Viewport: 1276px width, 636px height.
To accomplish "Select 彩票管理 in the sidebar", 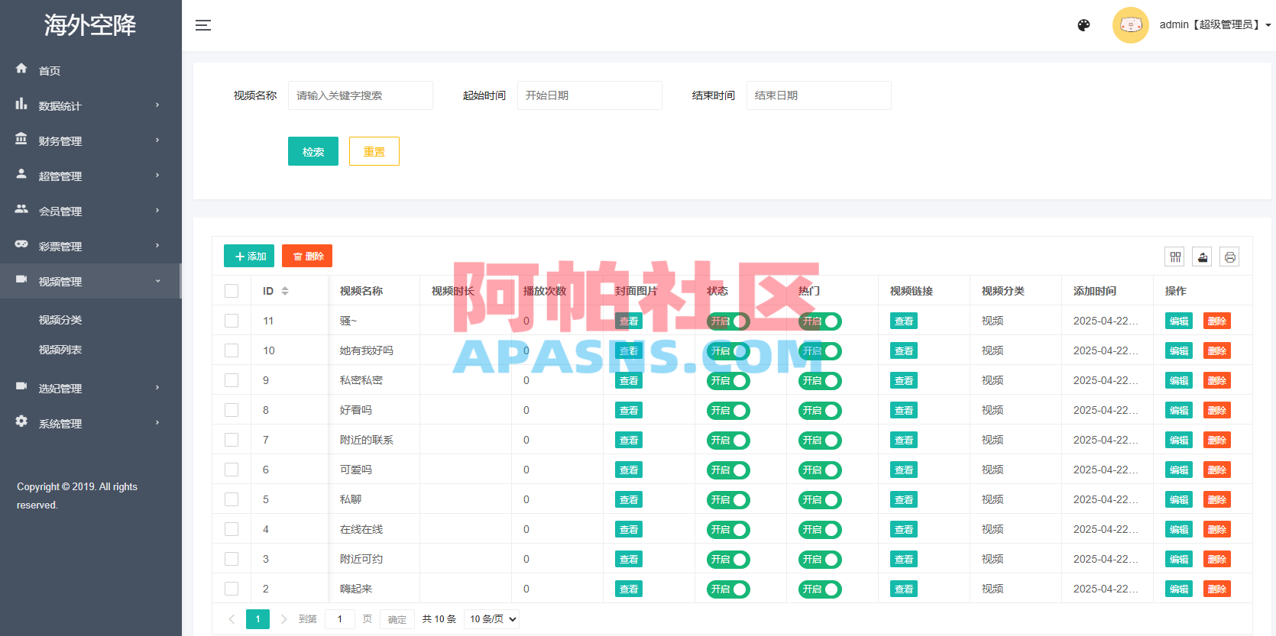I will click(x=60, y=247).
